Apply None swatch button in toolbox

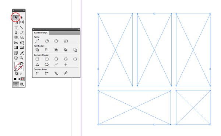pos(22,79)
